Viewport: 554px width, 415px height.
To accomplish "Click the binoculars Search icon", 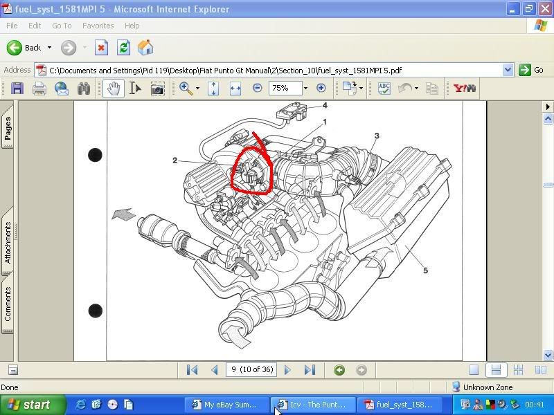I will pos(84,89).
